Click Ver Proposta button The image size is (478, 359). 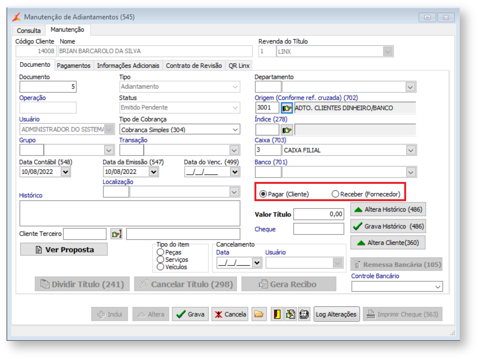tap(64, 250)
